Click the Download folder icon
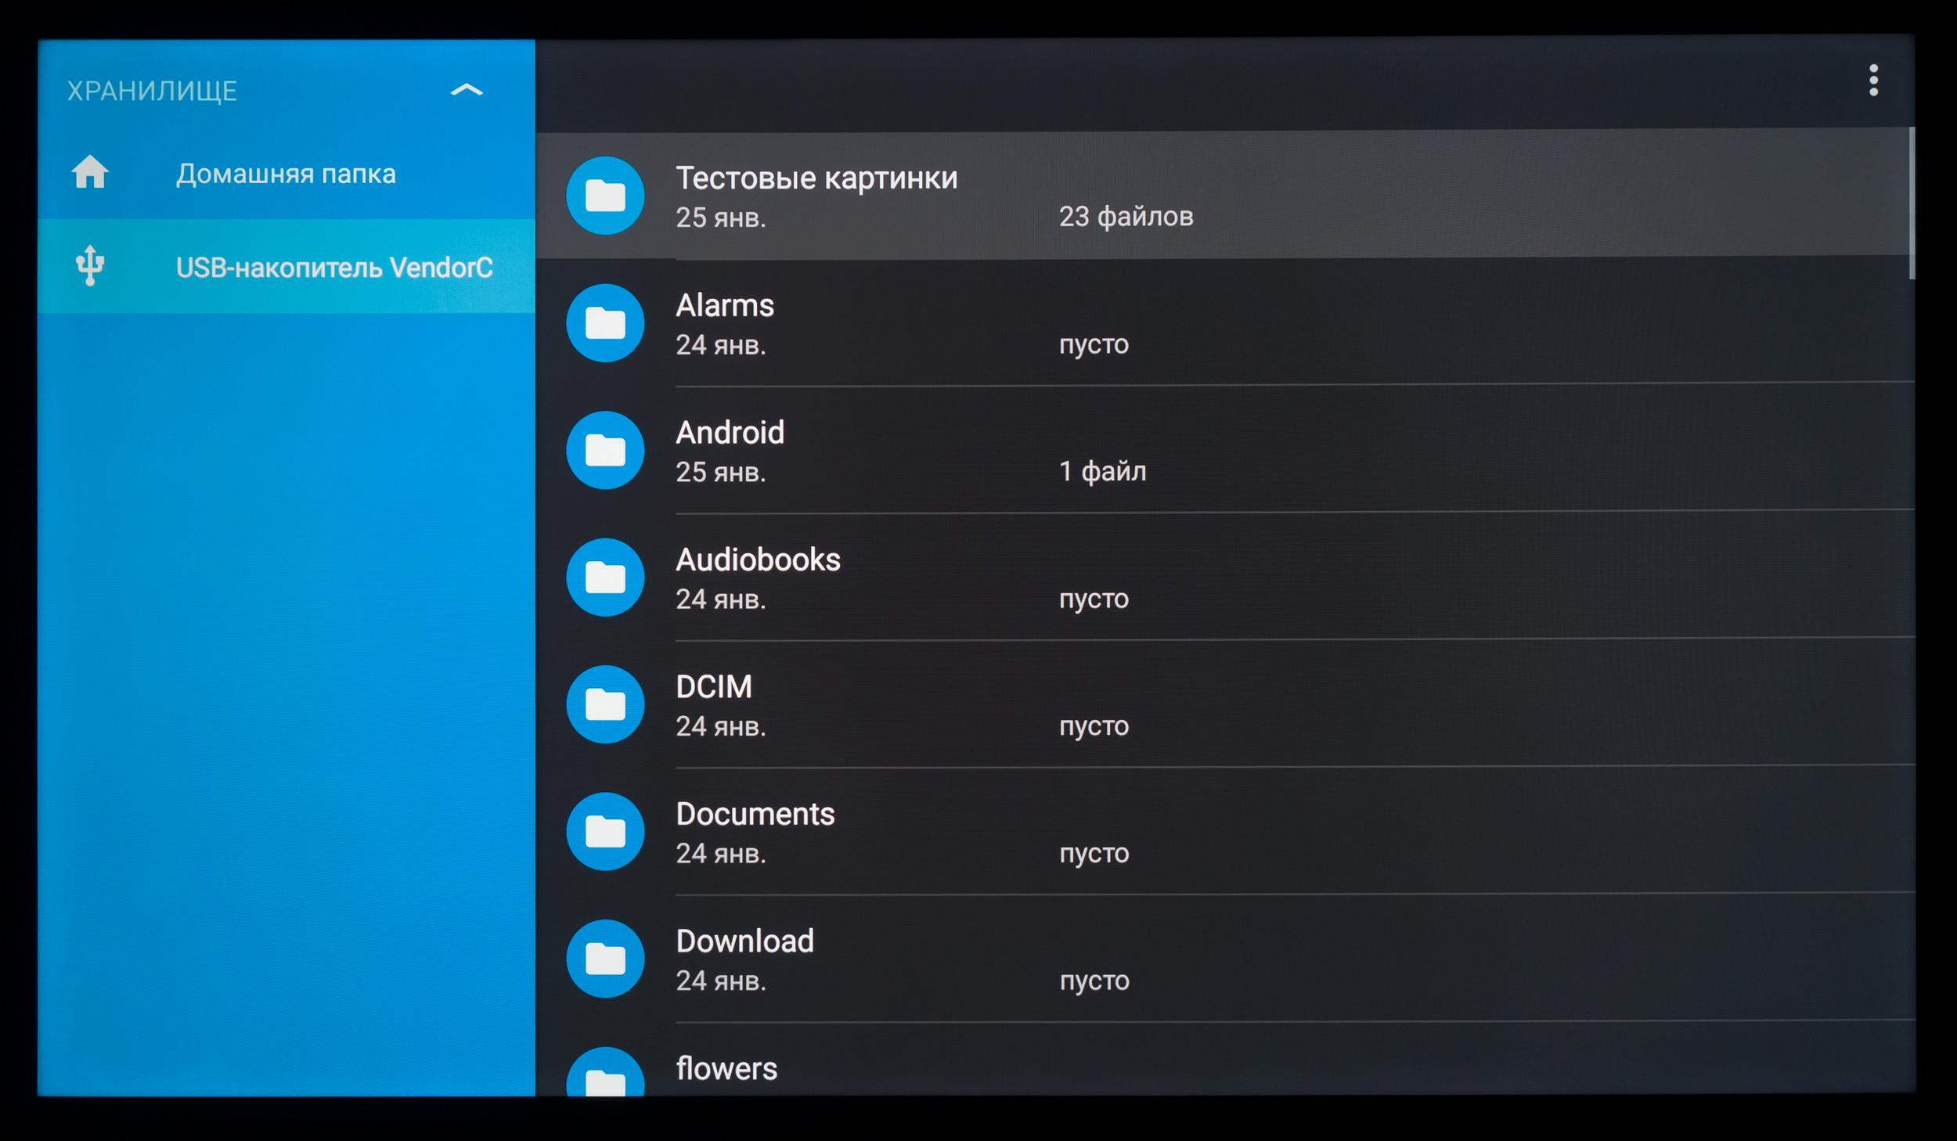 pos(605,959)
